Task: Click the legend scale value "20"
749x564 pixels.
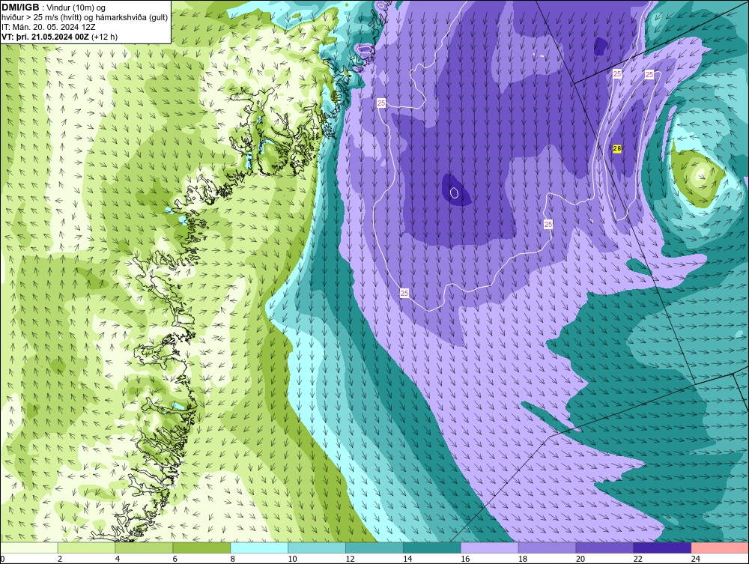Action: [x=580, y=559]
